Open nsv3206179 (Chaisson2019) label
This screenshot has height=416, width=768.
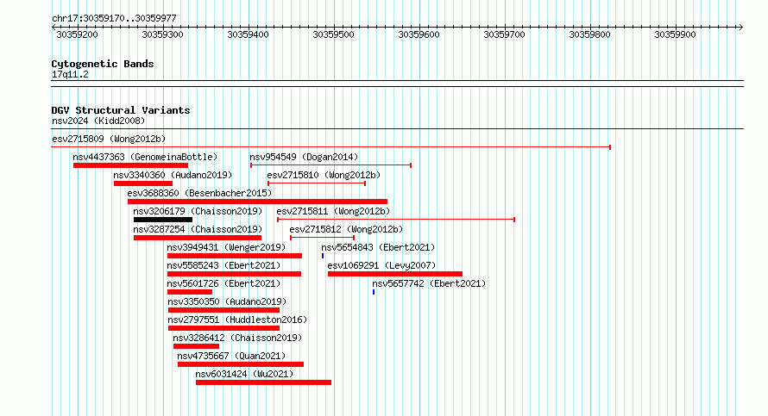pyautogui.click(x=198, y=211)
